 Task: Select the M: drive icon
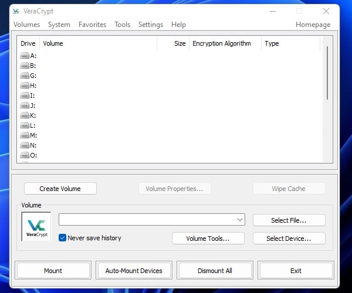pos(25,135)
